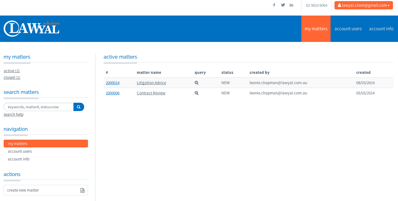The image size is (398, 201).
Task: Go to account info in sidebar navigation
Action: tap(19, 159)
